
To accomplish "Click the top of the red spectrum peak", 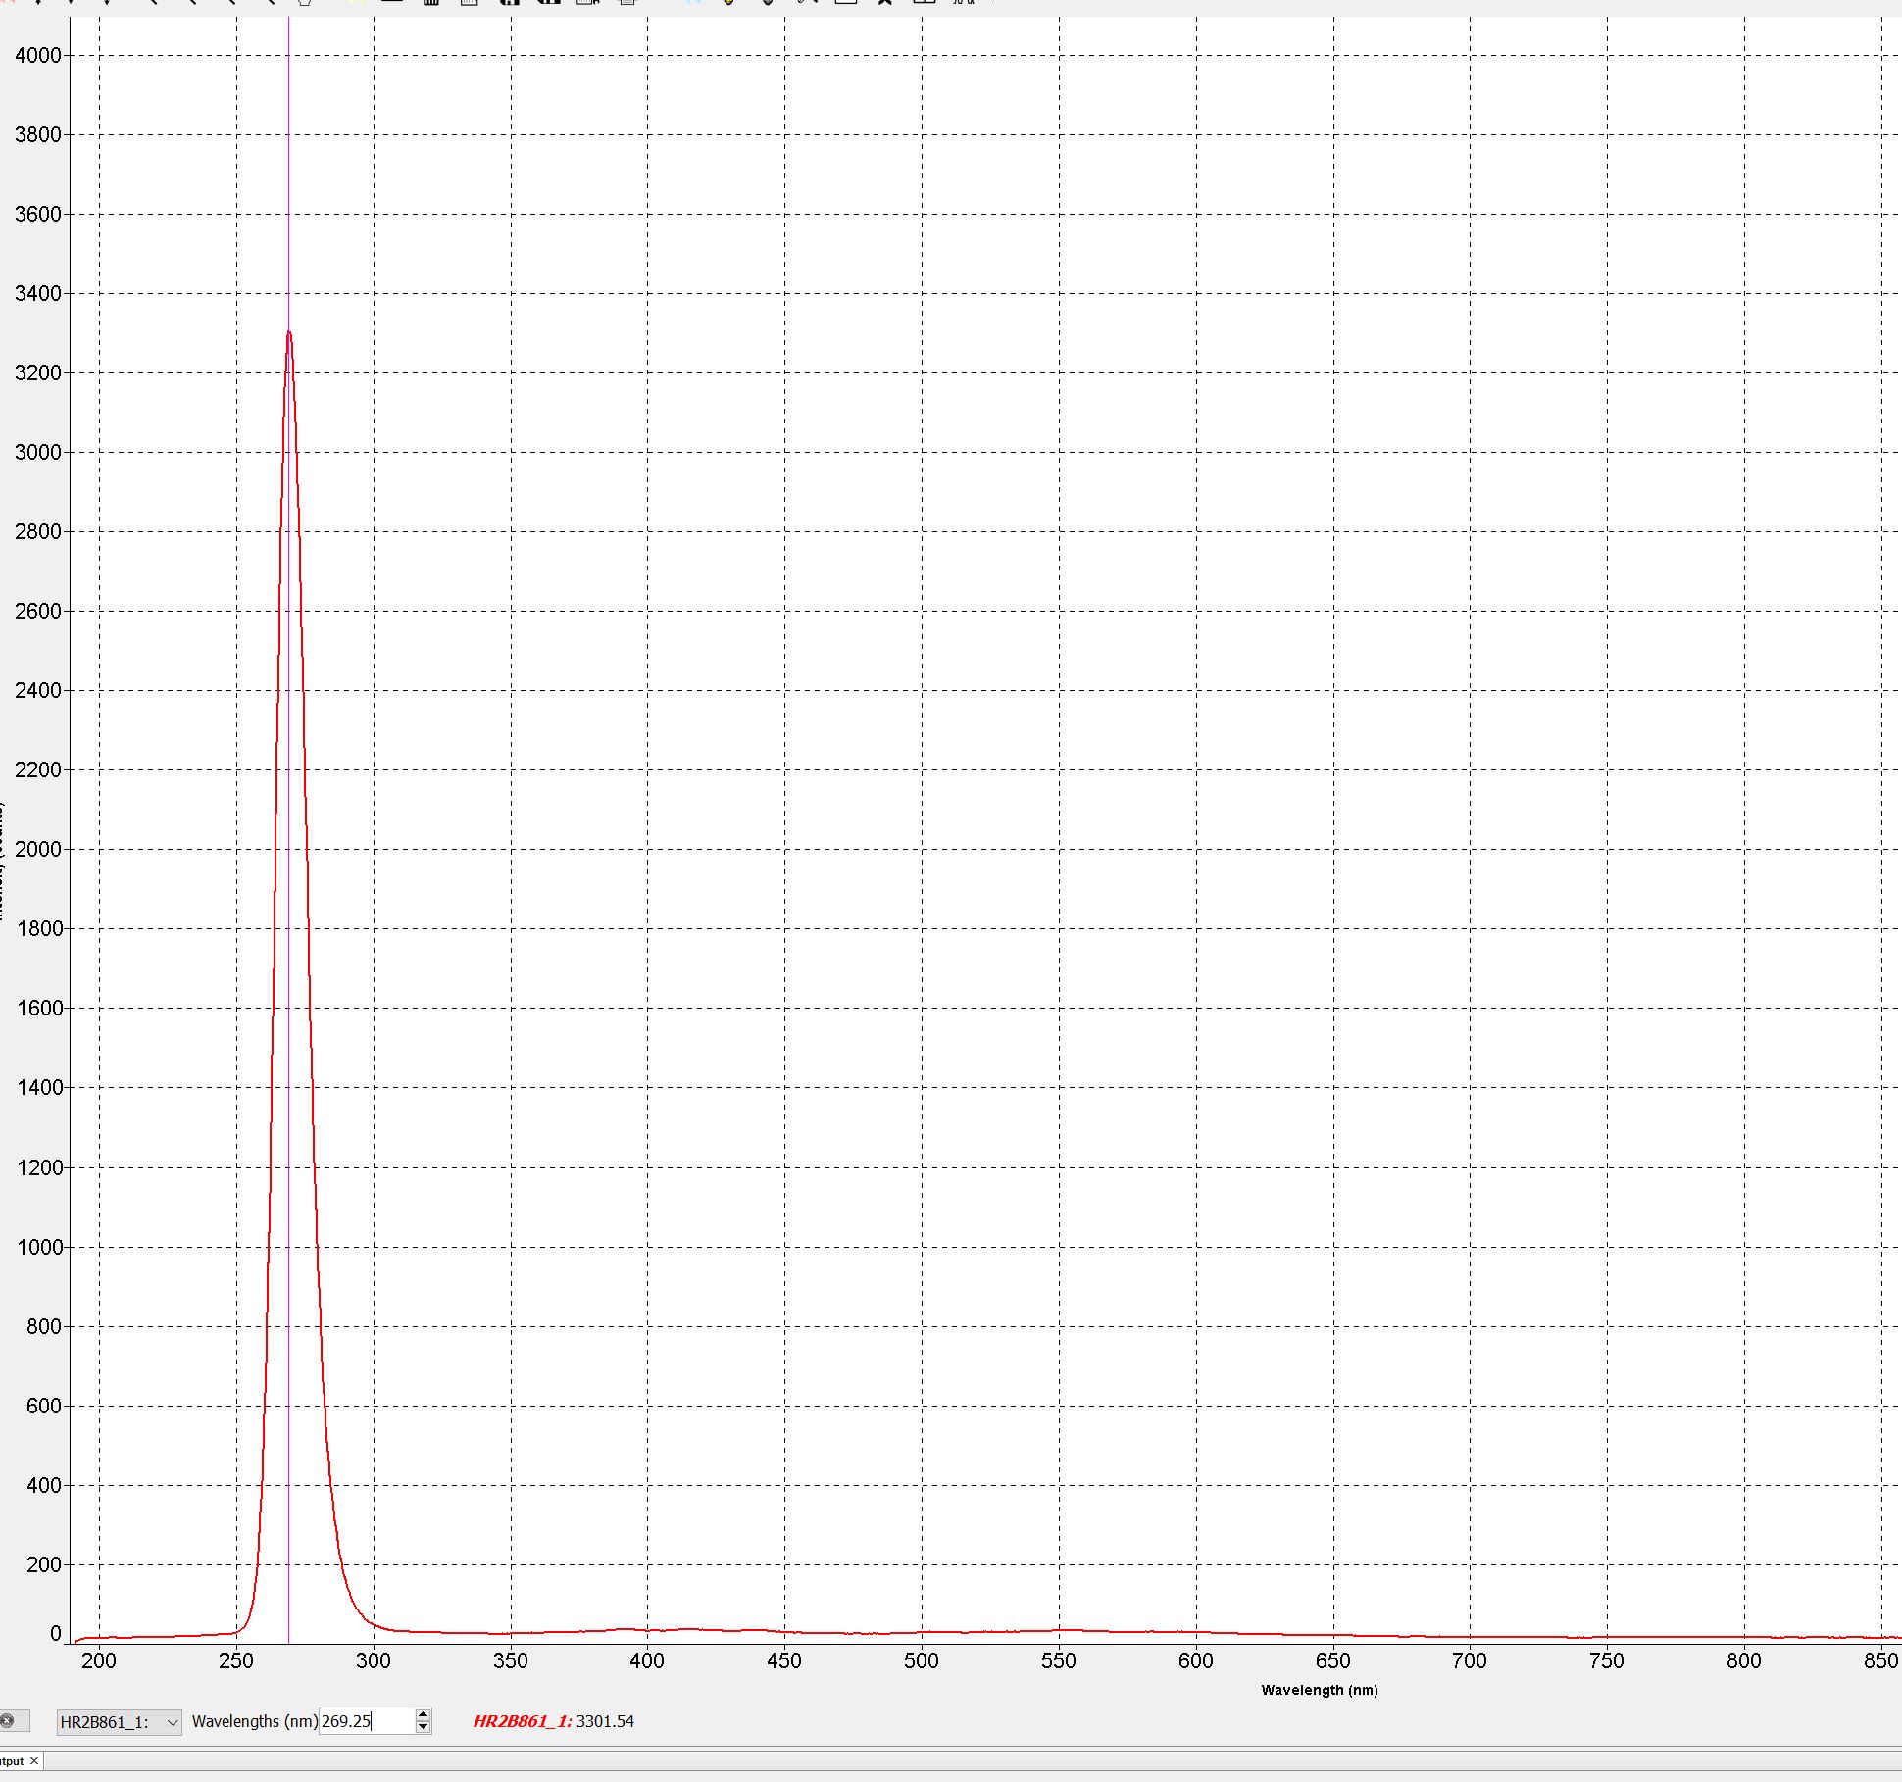I will click(x=289, y=333).
